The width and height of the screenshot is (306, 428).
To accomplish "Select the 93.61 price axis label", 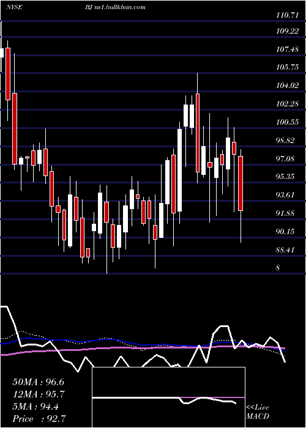I will pyautogui.click(x=286, y=195).
